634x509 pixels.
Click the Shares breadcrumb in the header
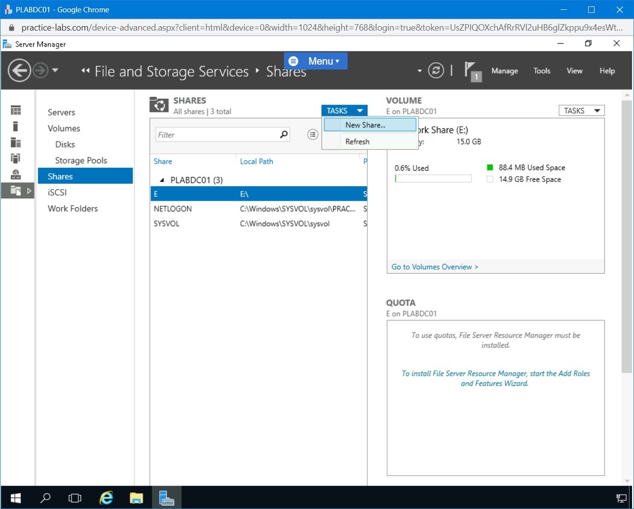coord(286,72)
